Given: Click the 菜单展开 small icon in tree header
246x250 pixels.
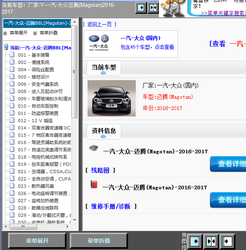Looking at the screenshot, I should 5,33.
